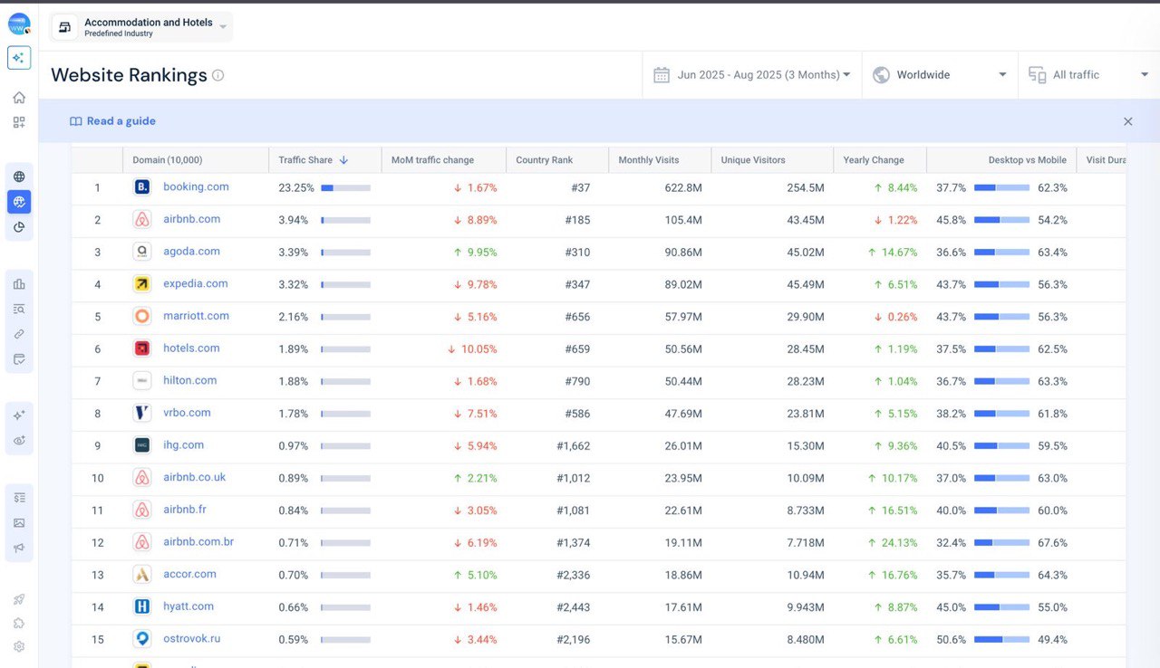The width and height of the screenshot is (1160, 668).
Task: Select the globe icon in sidebar
Action: pos(19,177)
